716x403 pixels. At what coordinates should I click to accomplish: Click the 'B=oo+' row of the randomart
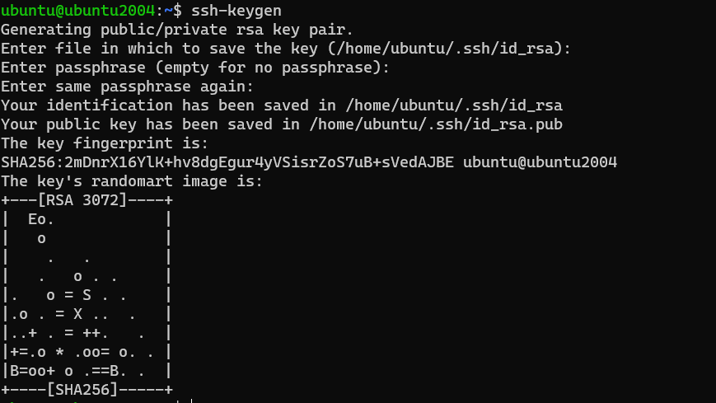pos(87,371)
